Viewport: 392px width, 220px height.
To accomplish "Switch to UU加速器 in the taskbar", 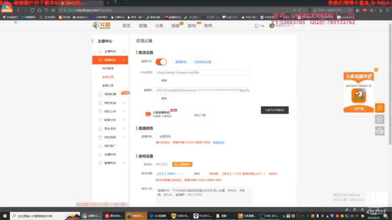I will point(158,216).
